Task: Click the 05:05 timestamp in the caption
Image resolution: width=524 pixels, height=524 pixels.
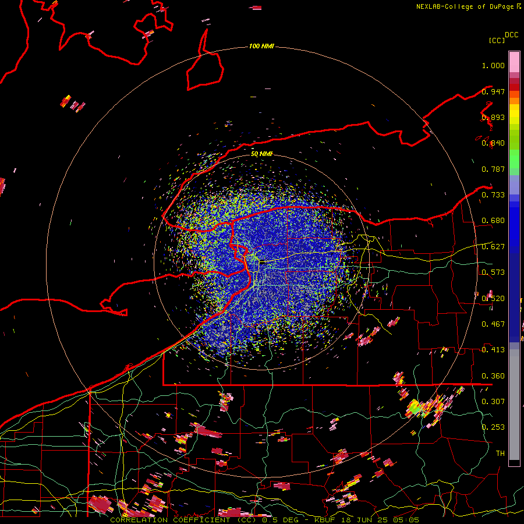Action: (406, 520)
